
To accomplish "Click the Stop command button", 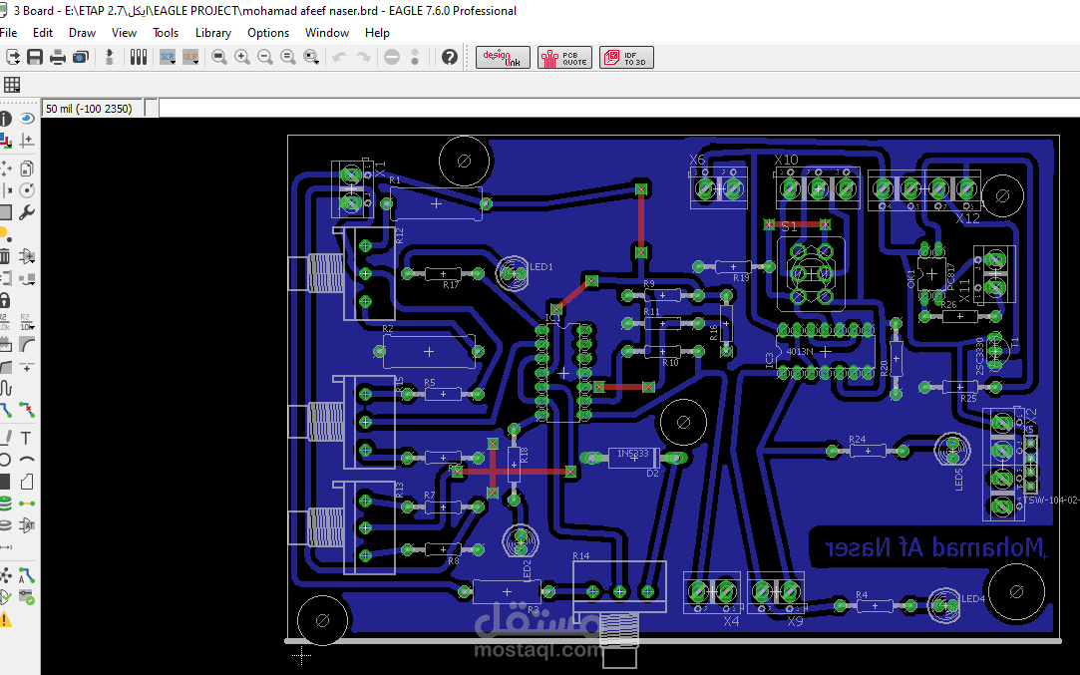I will tap(392, 57).
